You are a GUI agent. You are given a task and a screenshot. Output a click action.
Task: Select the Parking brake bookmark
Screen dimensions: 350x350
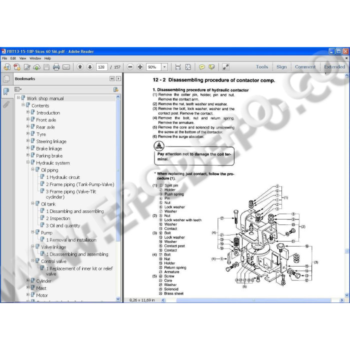pyautogui.click(x=49, y=155)
